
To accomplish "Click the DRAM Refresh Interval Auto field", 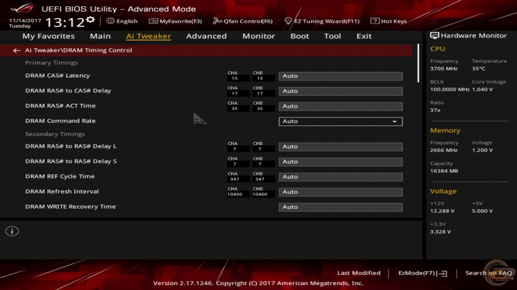I will point(341,192).
